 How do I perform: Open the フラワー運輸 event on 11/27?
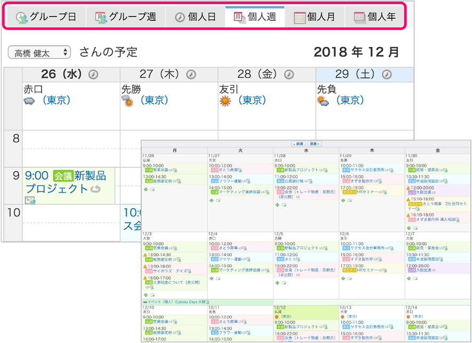(x=230, y=181)
